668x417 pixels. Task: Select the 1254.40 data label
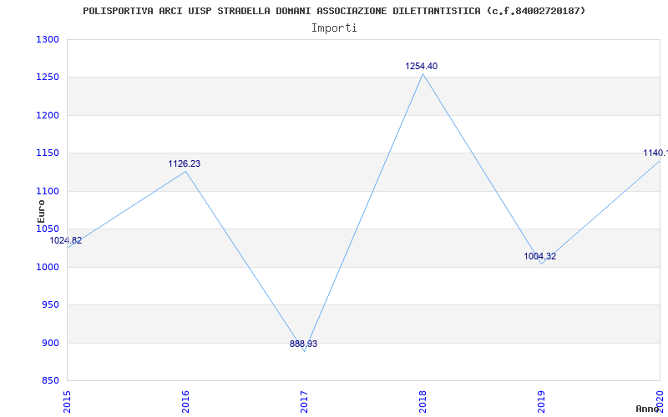tap(422, 67)
